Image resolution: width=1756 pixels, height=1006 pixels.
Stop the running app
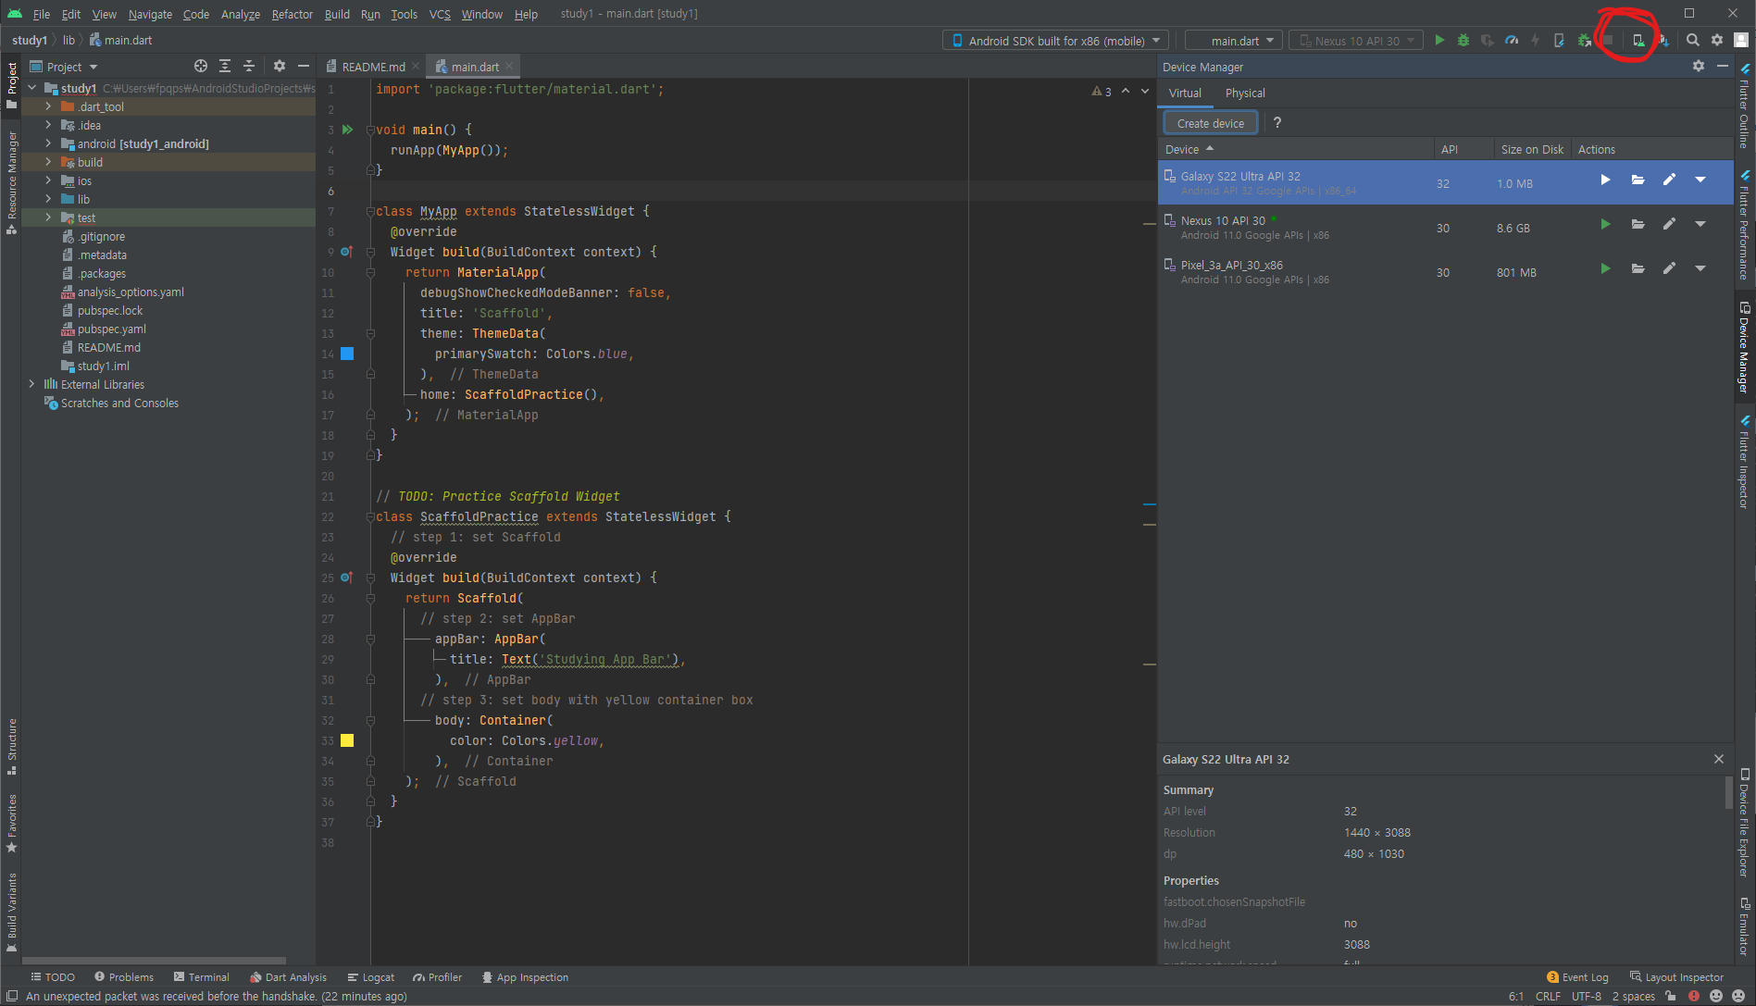click(1608, 40)
